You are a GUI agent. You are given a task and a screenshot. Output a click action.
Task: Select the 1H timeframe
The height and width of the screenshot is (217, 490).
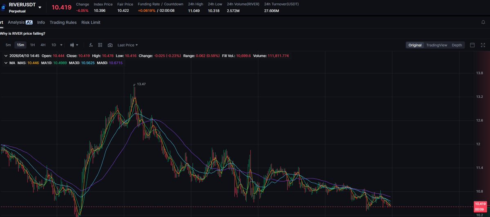[32, 45]
